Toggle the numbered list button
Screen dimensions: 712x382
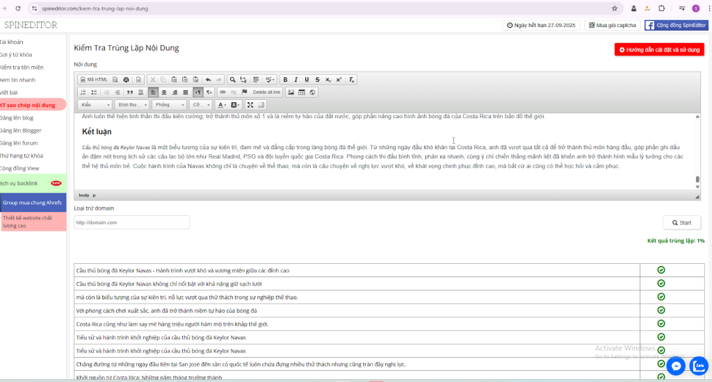(83, 92)
